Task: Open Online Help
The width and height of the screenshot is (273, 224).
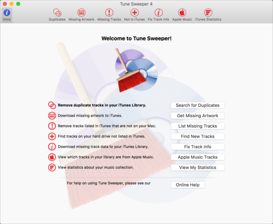Action: coord(187,185)
